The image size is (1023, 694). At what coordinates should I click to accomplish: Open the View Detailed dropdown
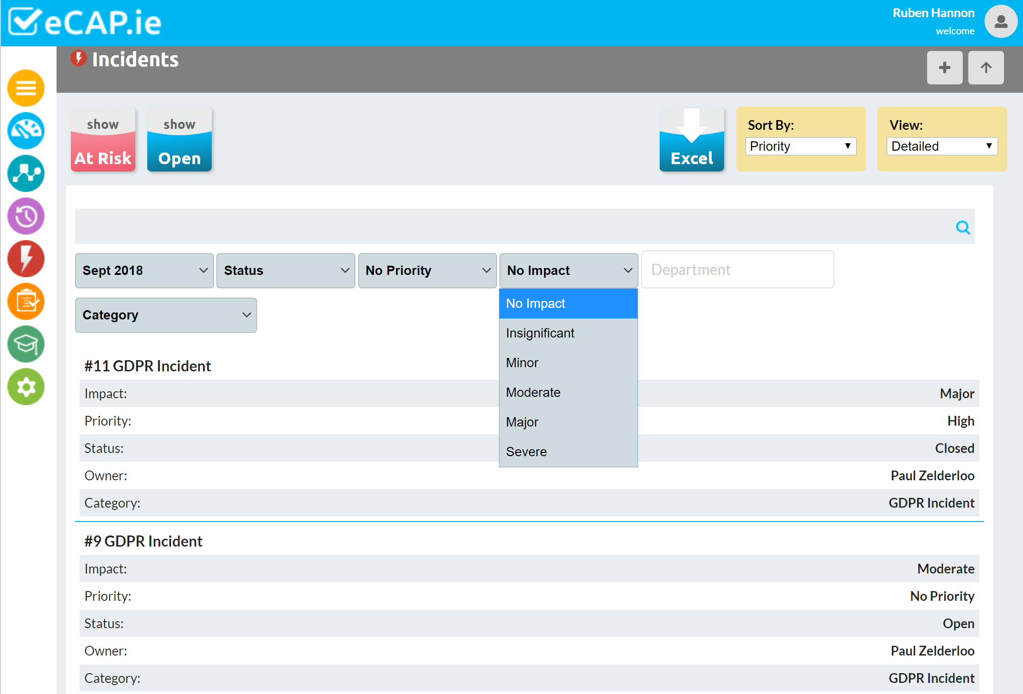(942, 146)
